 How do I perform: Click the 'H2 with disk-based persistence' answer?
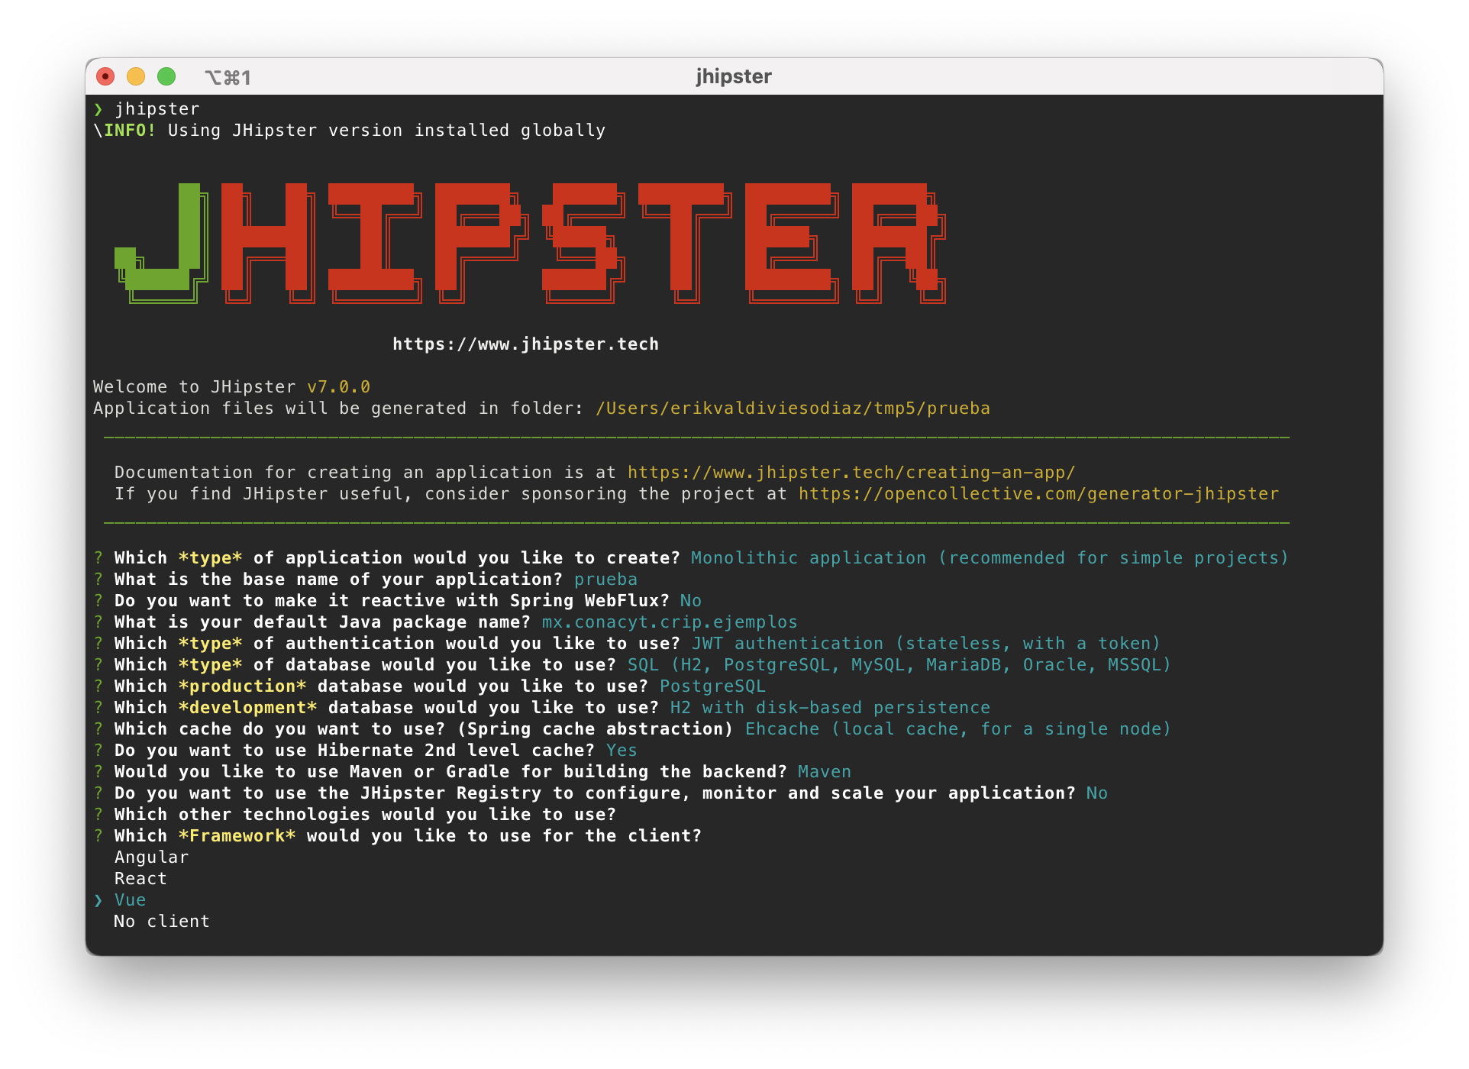pos(830,708)
